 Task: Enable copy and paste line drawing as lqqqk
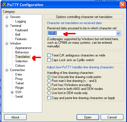coord(49,98)
